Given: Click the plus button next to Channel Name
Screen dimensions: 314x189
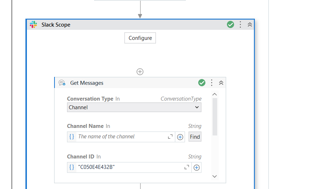Looking at the screenshot, I should [180, 137].
